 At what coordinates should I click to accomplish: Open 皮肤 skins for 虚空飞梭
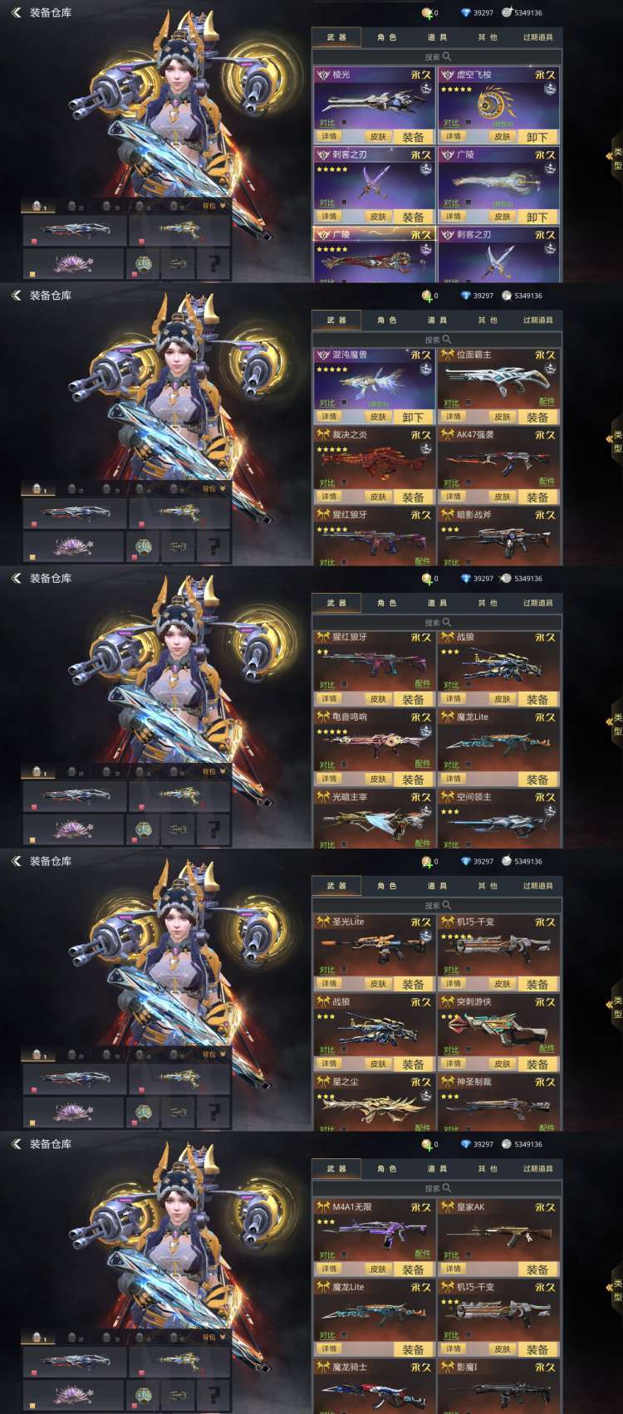coord(503,137)
